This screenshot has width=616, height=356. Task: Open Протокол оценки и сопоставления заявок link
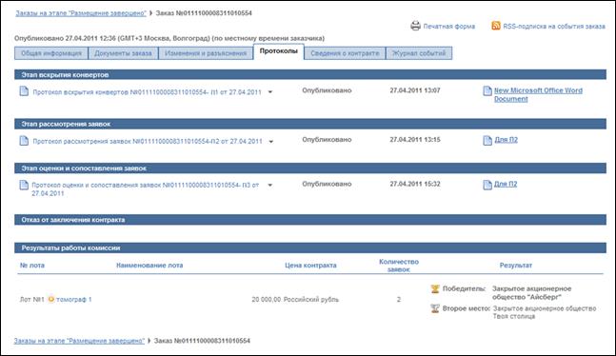(146, 189)
